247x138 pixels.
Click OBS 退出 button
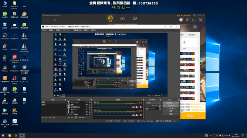point(171,114)
